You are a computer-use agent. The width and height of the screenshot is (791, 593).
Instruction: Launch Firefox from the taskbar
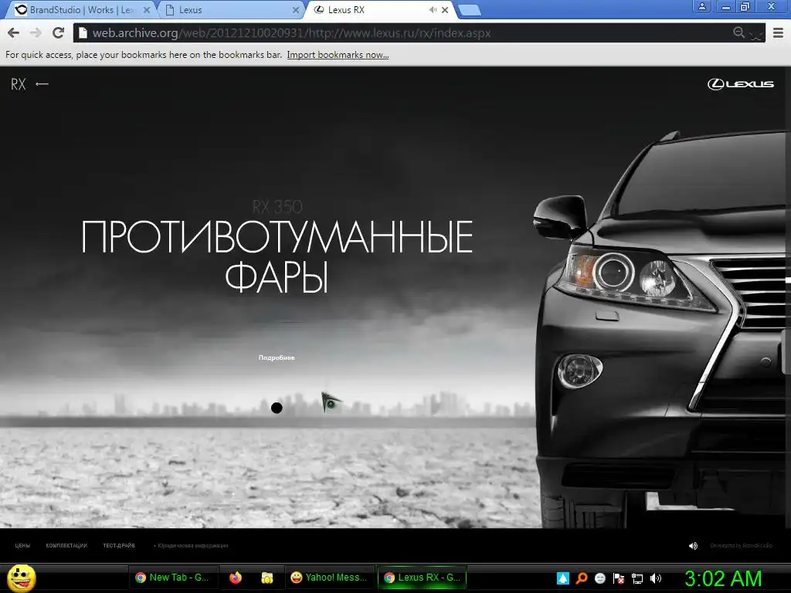[x=236, y=578]
